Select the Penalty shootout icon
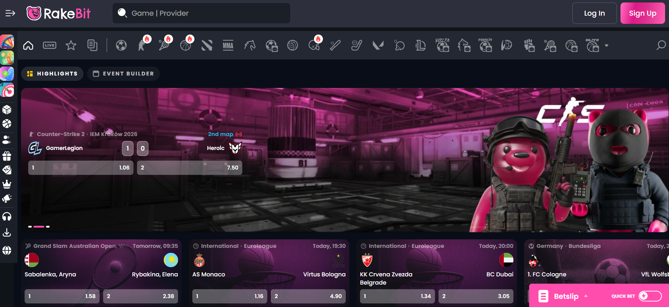The height and width of the screenshot is (307, 669). click(486, 45)
